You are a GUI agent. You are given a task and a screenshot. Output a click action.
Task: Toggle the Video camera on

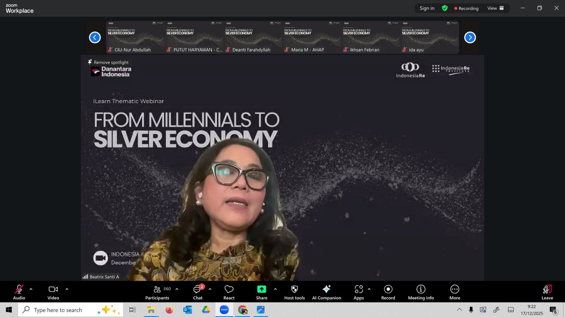tap(53, 292)
